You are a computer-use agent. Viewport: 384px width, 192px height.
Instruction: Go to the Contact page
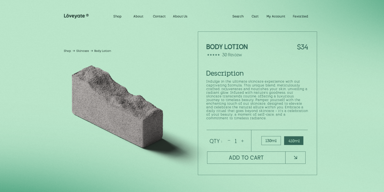(x=159, y=16)
